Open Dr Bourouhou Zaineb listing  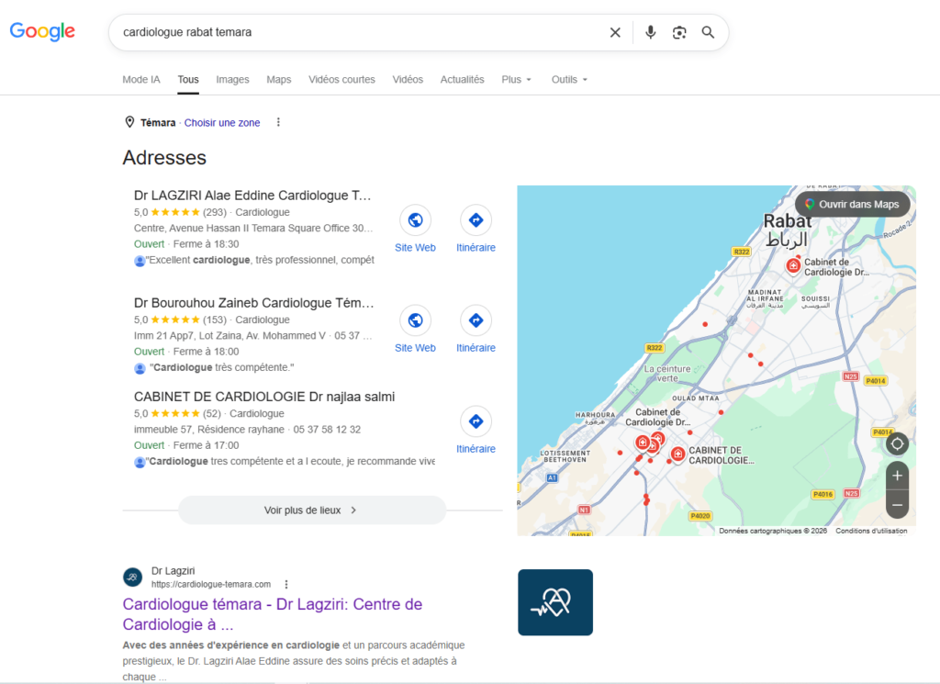[x=253, y=303]
